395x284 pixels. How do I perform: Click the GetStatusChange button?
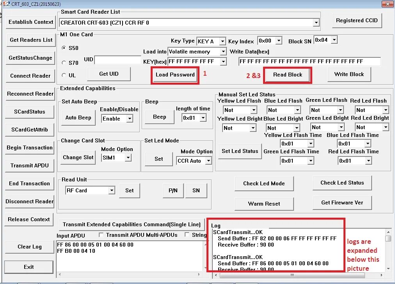(x=30, y=58)
